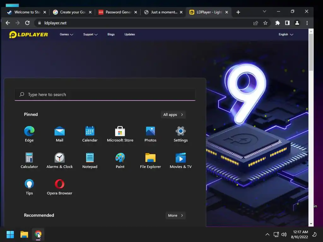
Task: Open the Tips app
Action: click(29, 187)
